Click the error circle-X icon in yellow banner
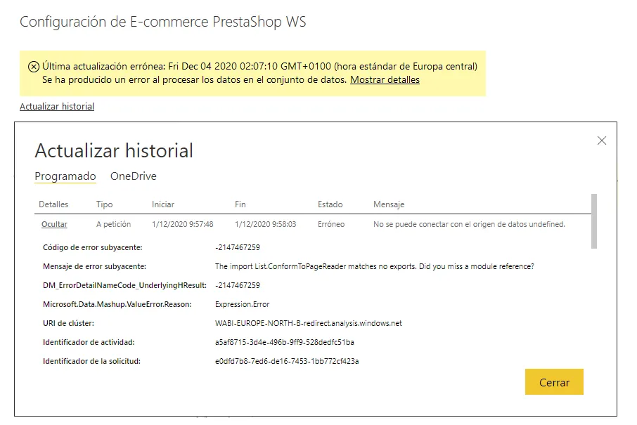This screenshot has width=637, height=425. (x=34, y=67)
